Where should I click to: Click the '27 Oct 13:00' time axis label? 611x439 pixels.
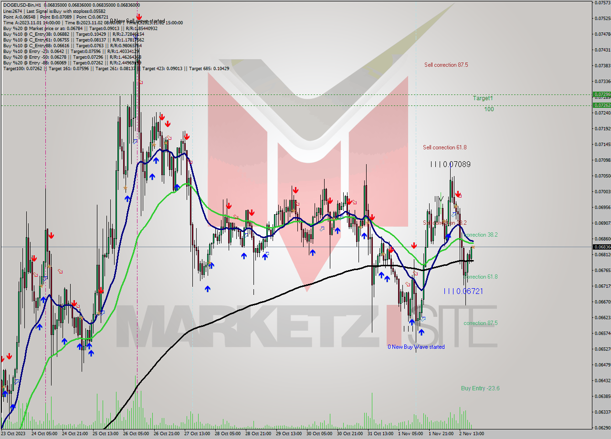(197, 434)
